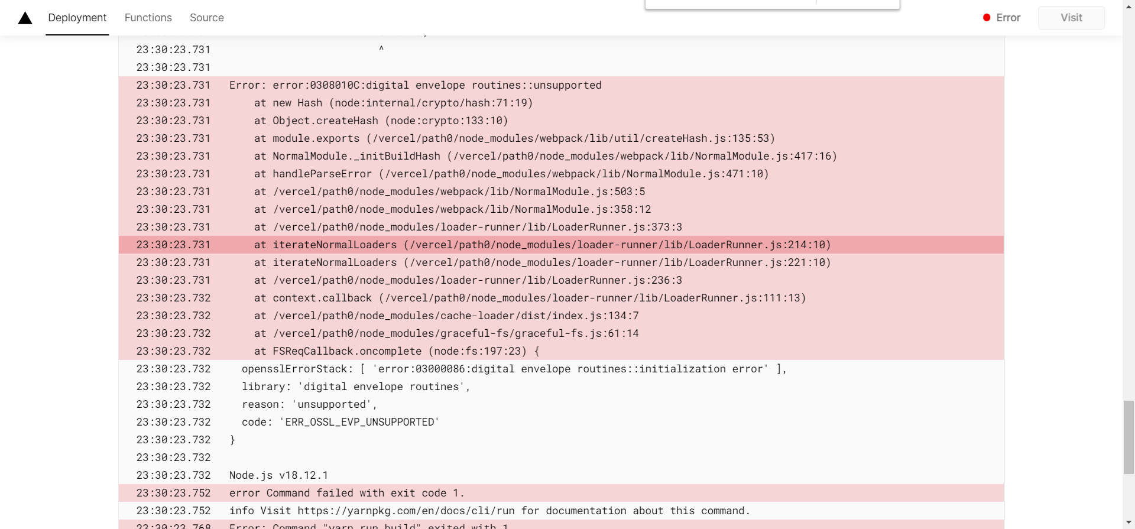Select the NormalModule._initBuildHash log line
This screenshot has height=529, width=1135.
[x=561, y=156]
